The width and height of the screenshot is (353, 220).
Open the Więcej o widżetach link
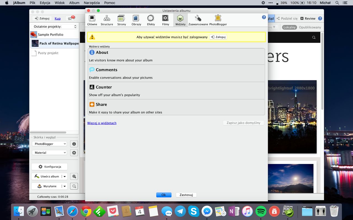click(x=102, y=123)
